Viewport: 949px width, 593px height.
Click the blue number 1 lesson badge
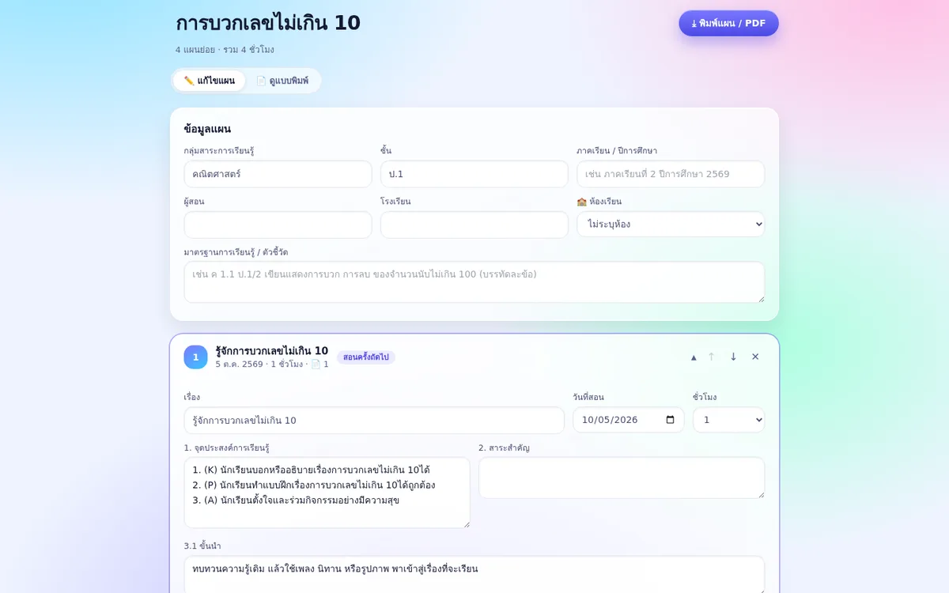click(195, 357)
